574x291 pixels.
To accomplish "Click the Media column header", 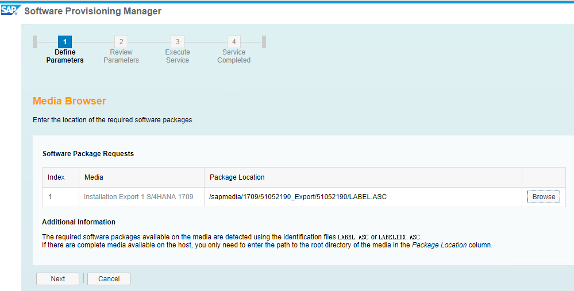I will click(x=141, y=177).
